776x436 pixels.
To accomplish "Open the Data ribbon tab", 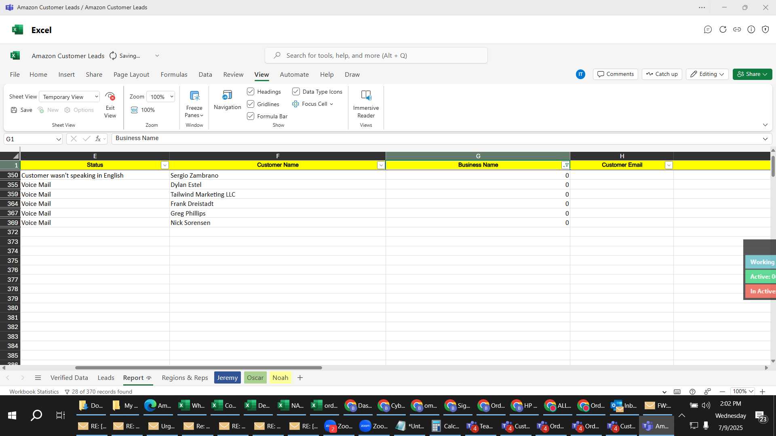I will (205, 75).
